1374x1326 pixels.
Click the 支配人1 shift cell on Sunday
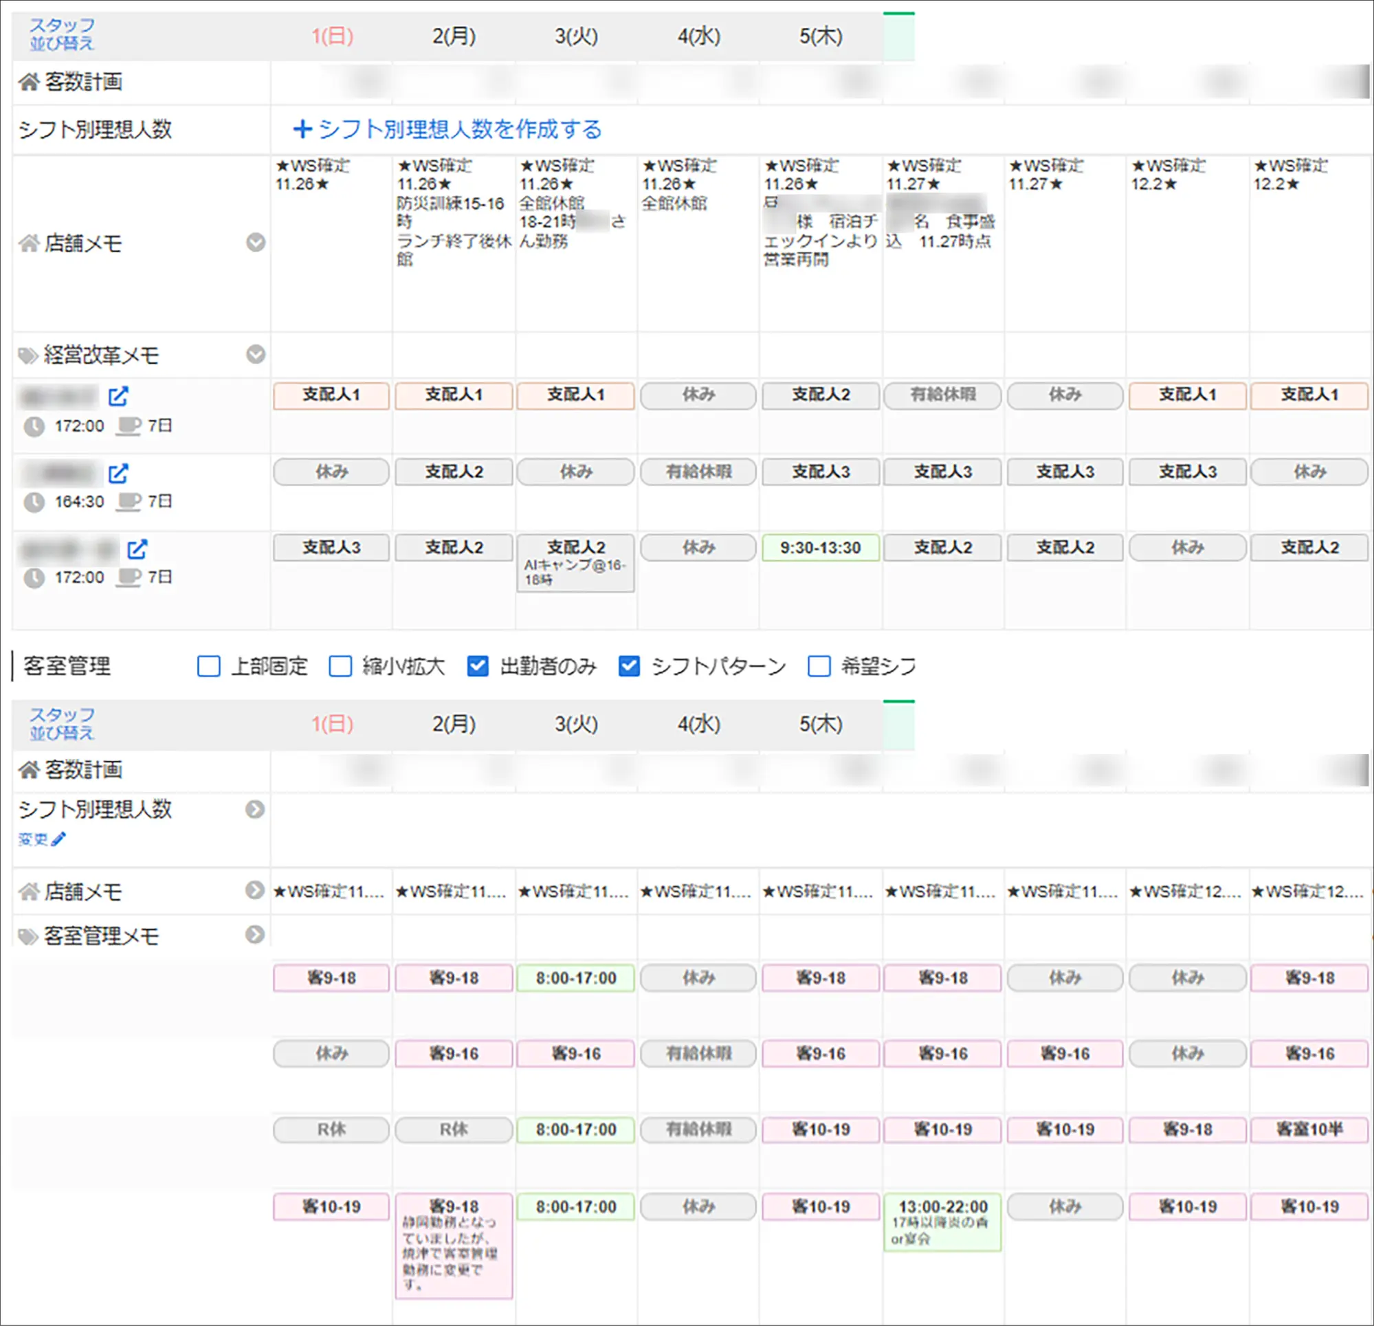(330, 396)
